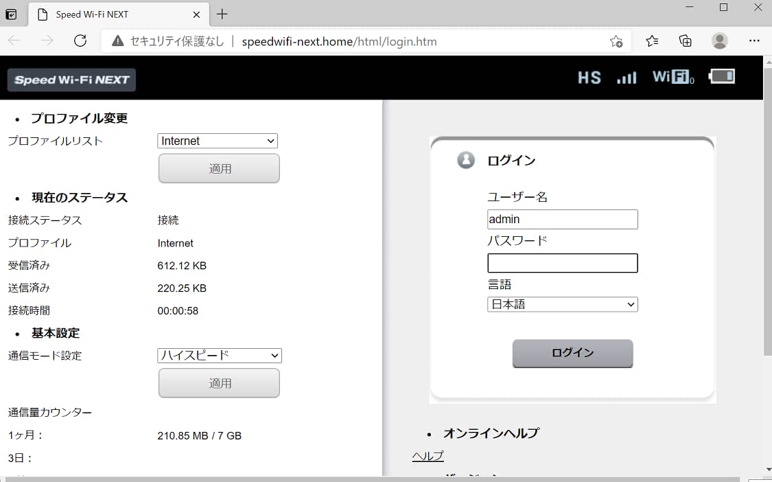Click the address bar URL
772x482 pixels.
tap(339, 41)
